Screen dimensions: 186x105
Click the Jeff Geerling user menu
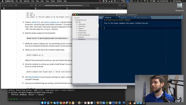[x=177, y=1]
